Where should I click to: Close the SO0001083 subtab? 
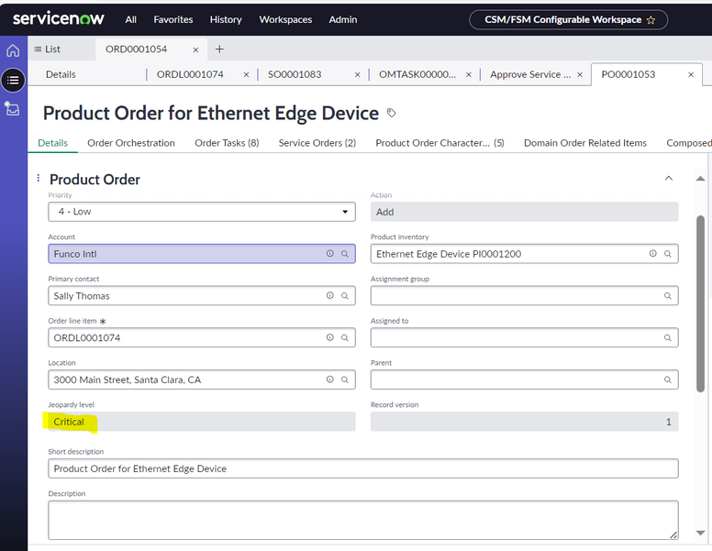pyautogui.click(x=357, y=75)
